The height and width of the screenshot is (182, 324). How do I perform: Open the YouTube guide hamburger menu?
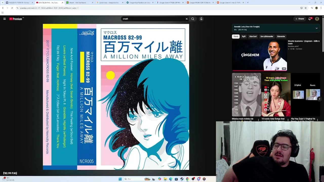click(5, 19)
